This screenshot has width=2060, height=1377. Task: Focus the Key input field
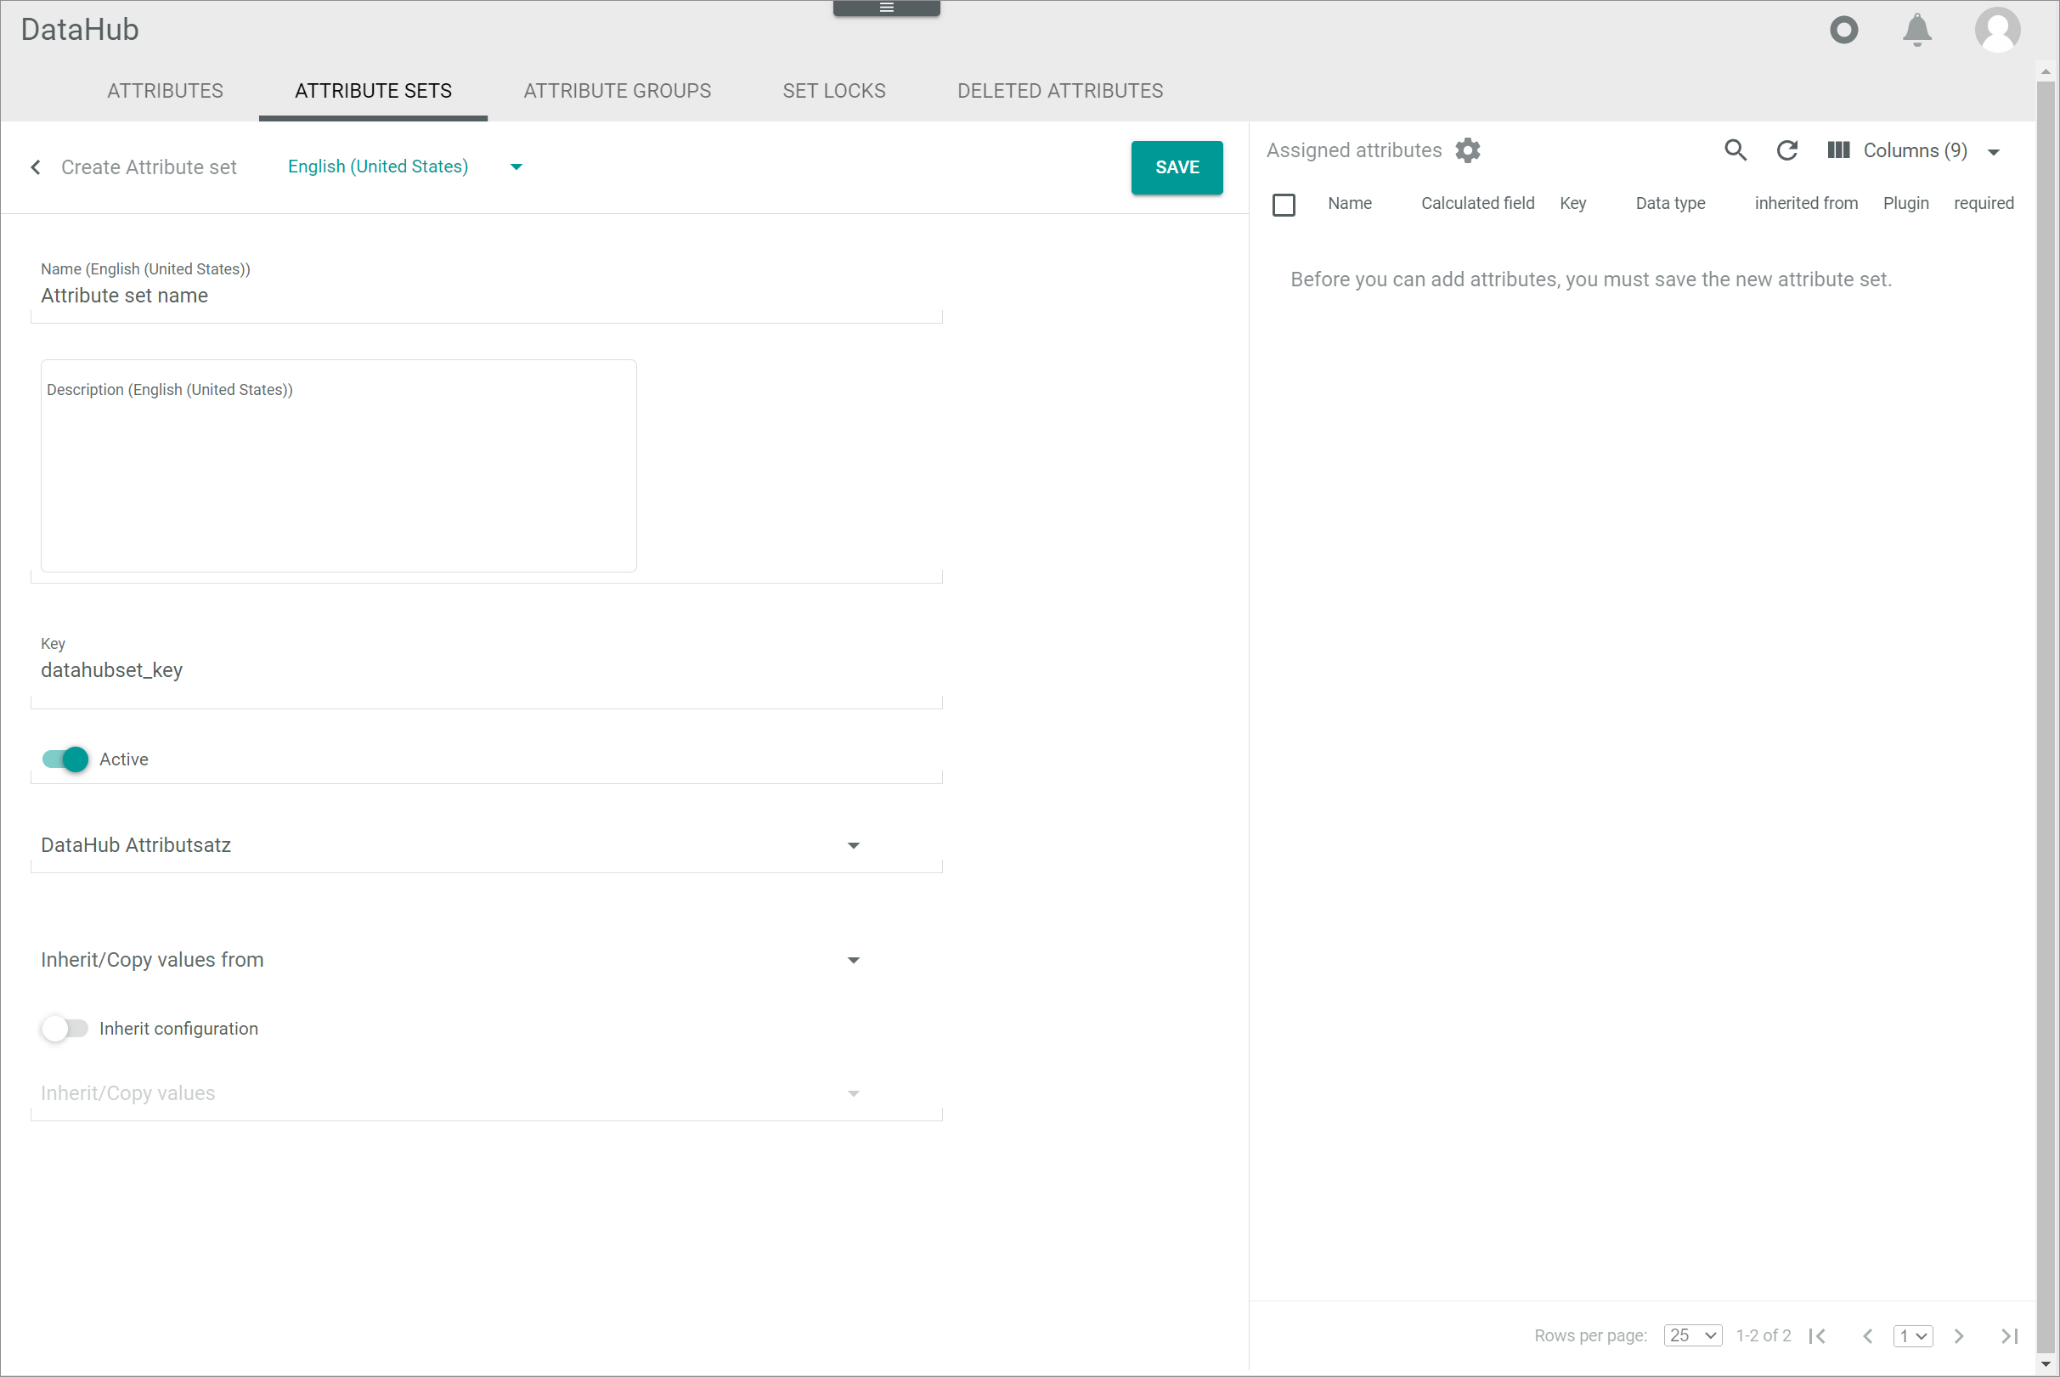tap(486, 670)
